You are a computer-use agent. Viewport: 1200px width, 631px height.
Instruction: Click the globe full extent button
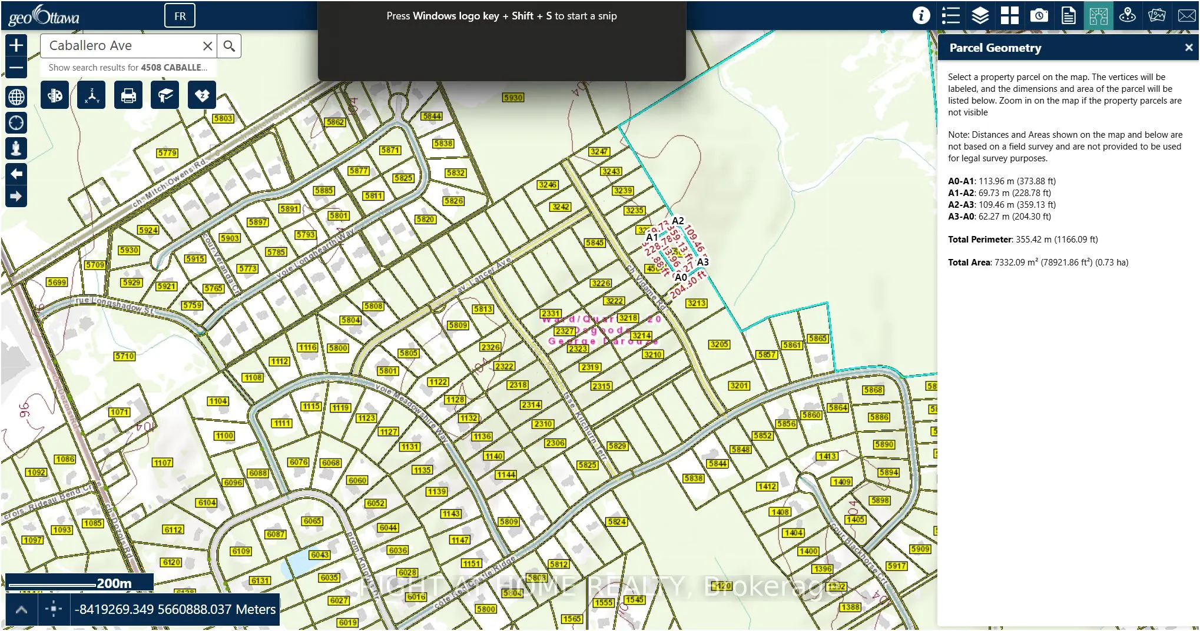coord(16,97)
